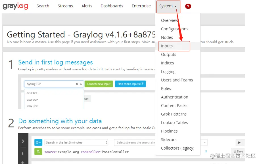Choose IPFIX UDP from the input list

(32, 106)
